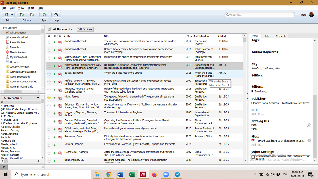
Task: Toggle favorite star for Haggard, Stephan row
Action: [49, 113]
